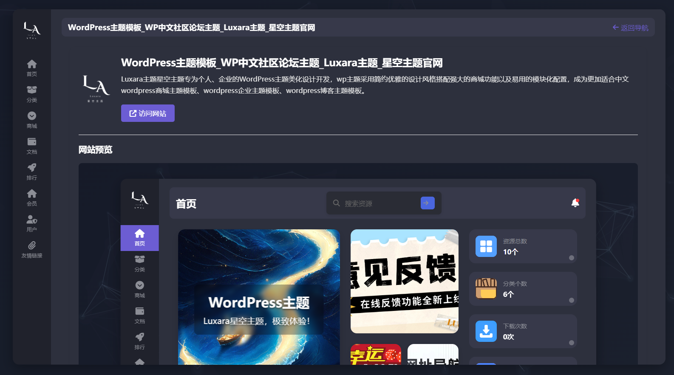The image size is (674, 375).
Task: Click the 0次 download count value
Action: pos(508,337)
